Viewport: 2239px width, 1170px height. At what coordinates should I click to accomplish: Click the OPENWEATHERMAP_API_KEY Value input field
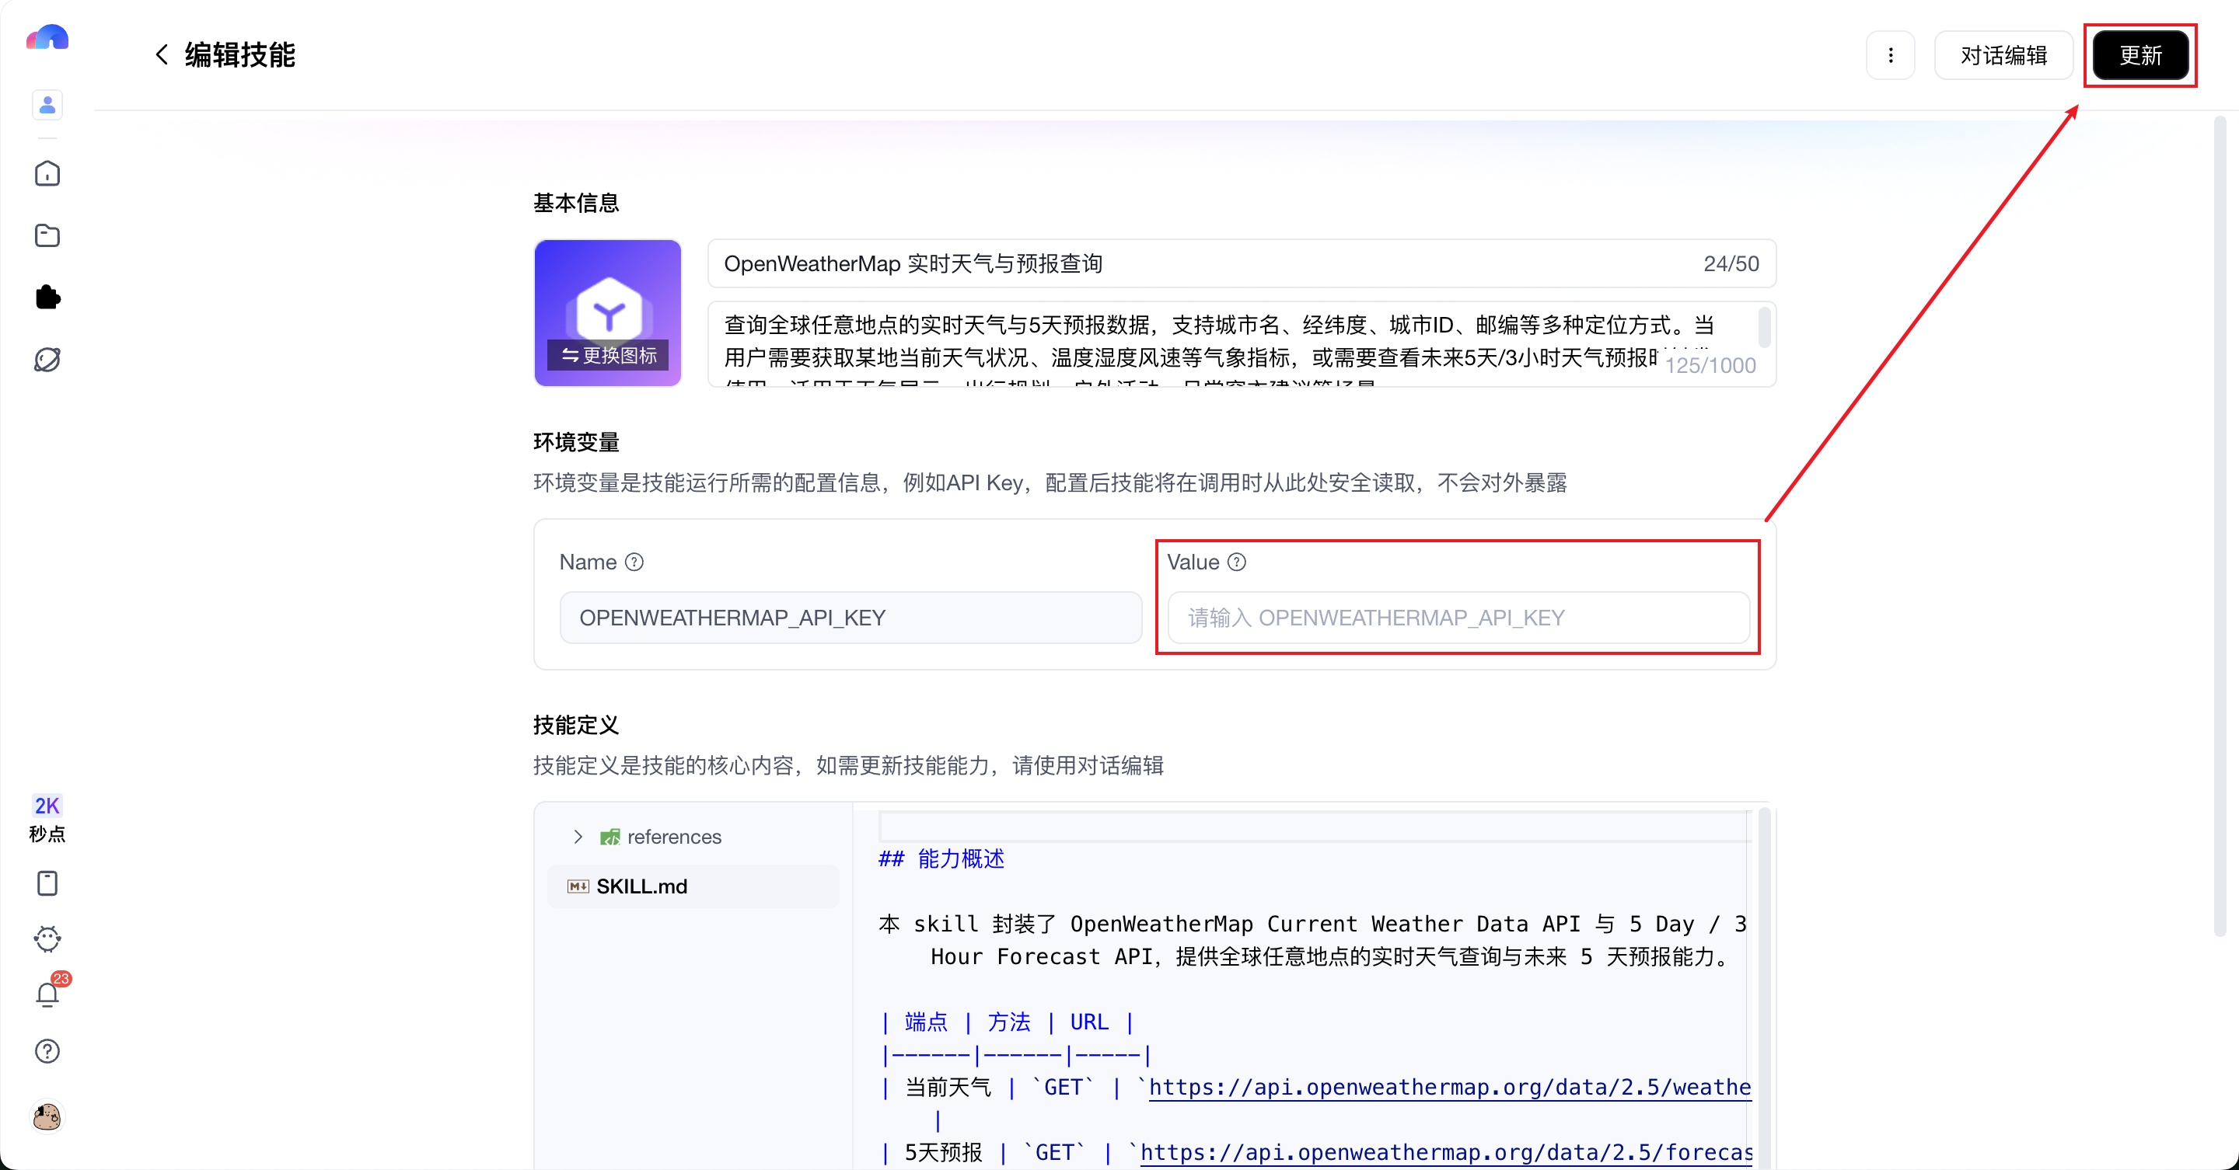(x=1458, y=618)
